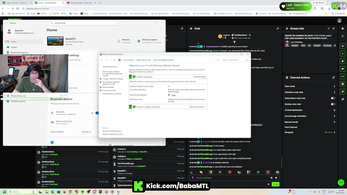Open Control Panel recent locations dropdown
Viewport: 347px width, 195px height.
point(110,60)
